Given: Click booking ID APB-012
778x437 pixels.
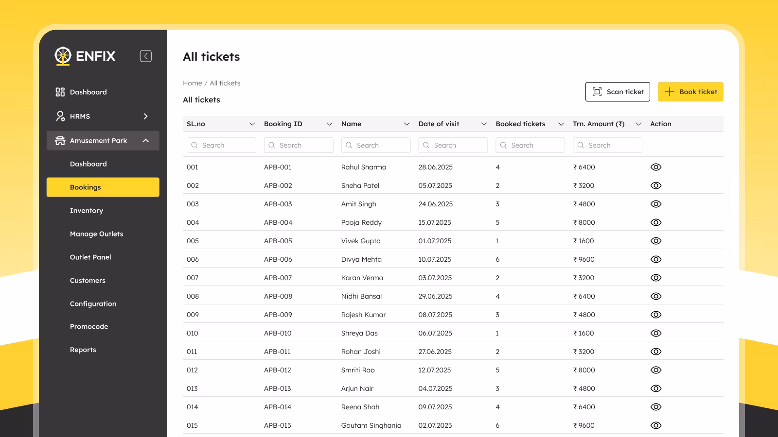Looking at the screenshot, I should pos(278,370).
